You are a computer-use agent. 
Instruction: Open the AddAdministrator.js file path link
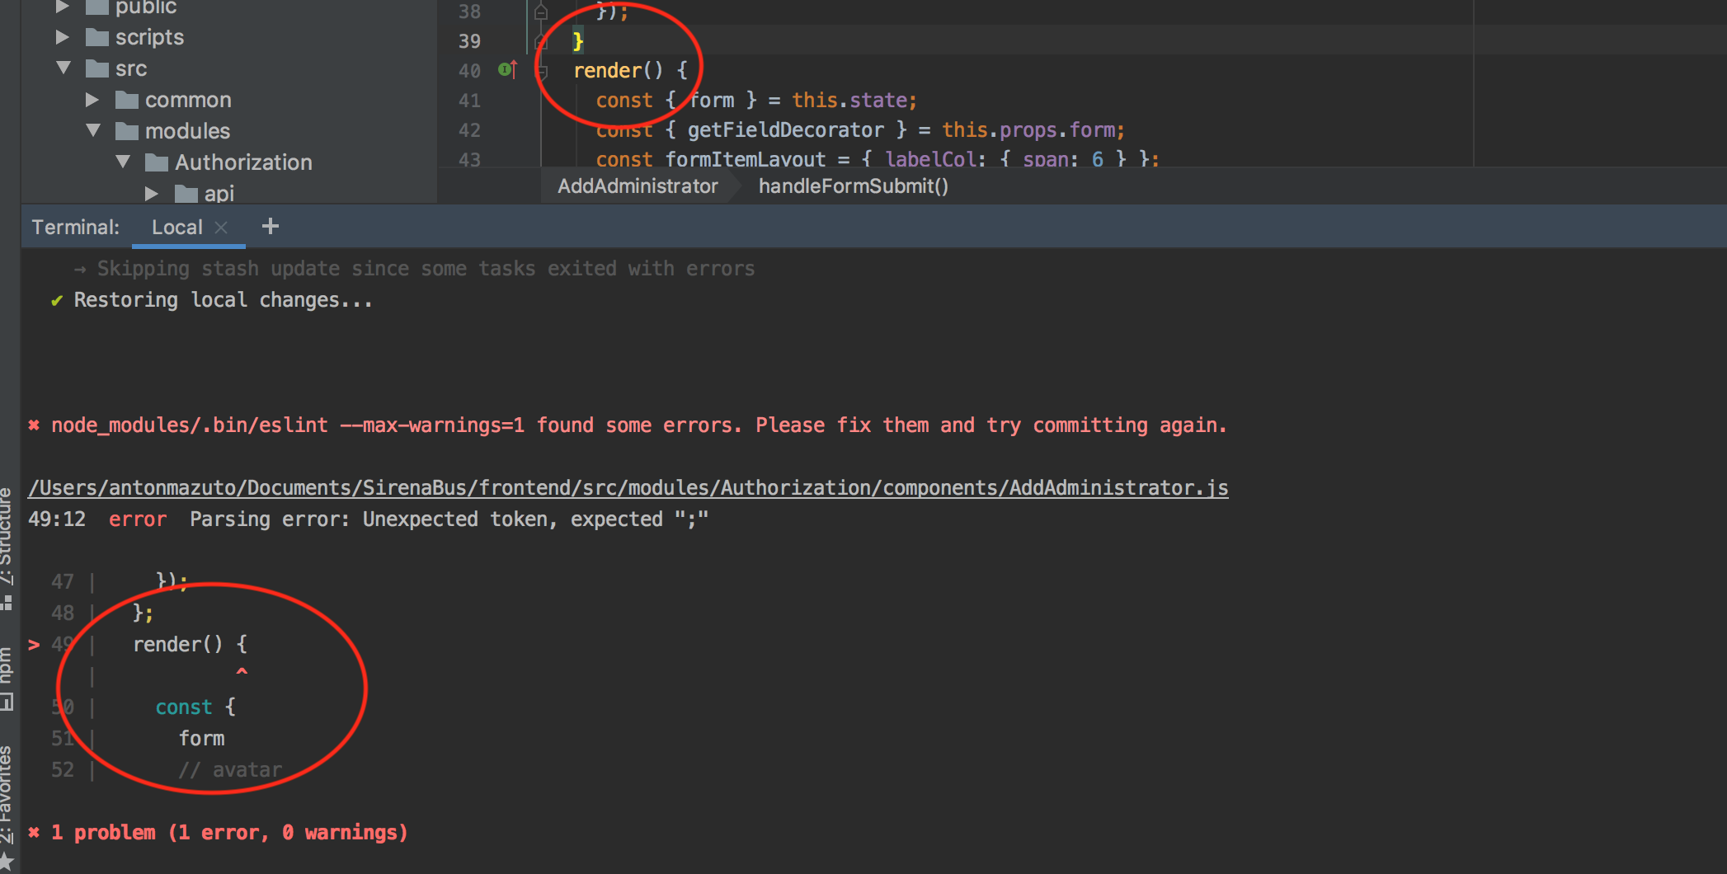[x=628, y=487]
